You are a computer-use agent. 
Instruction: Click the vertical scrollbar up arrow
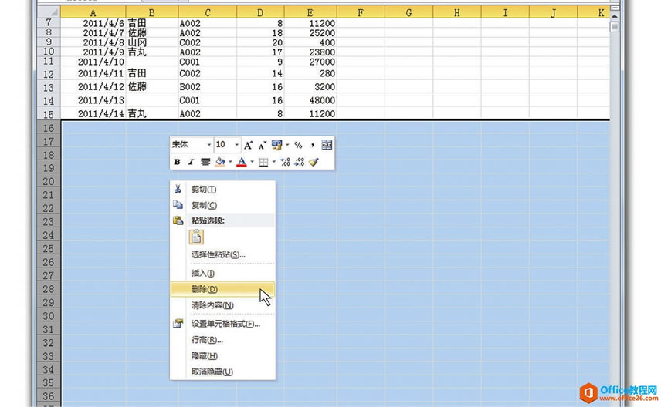point(615,16)
